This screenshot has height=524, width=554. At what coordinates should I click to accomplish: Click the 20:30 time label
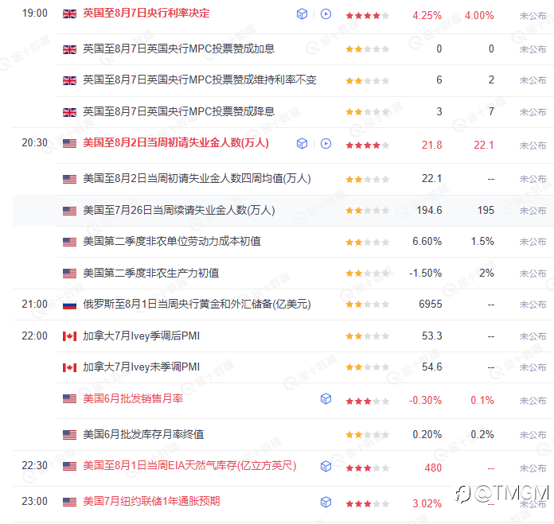[35, 142]
